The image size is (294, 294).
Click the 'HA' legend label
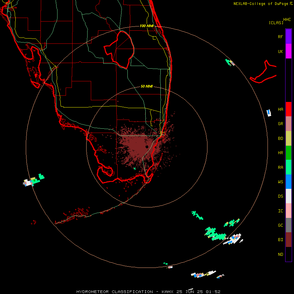[280, 109]
